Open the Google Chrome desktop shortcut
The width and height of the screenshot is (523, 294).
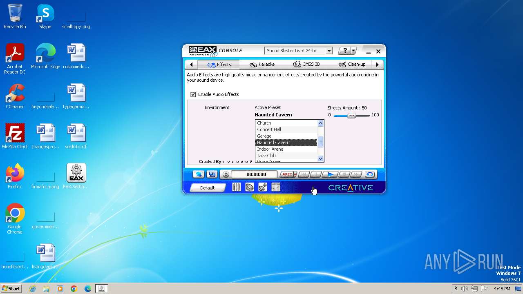coord(15,219)
